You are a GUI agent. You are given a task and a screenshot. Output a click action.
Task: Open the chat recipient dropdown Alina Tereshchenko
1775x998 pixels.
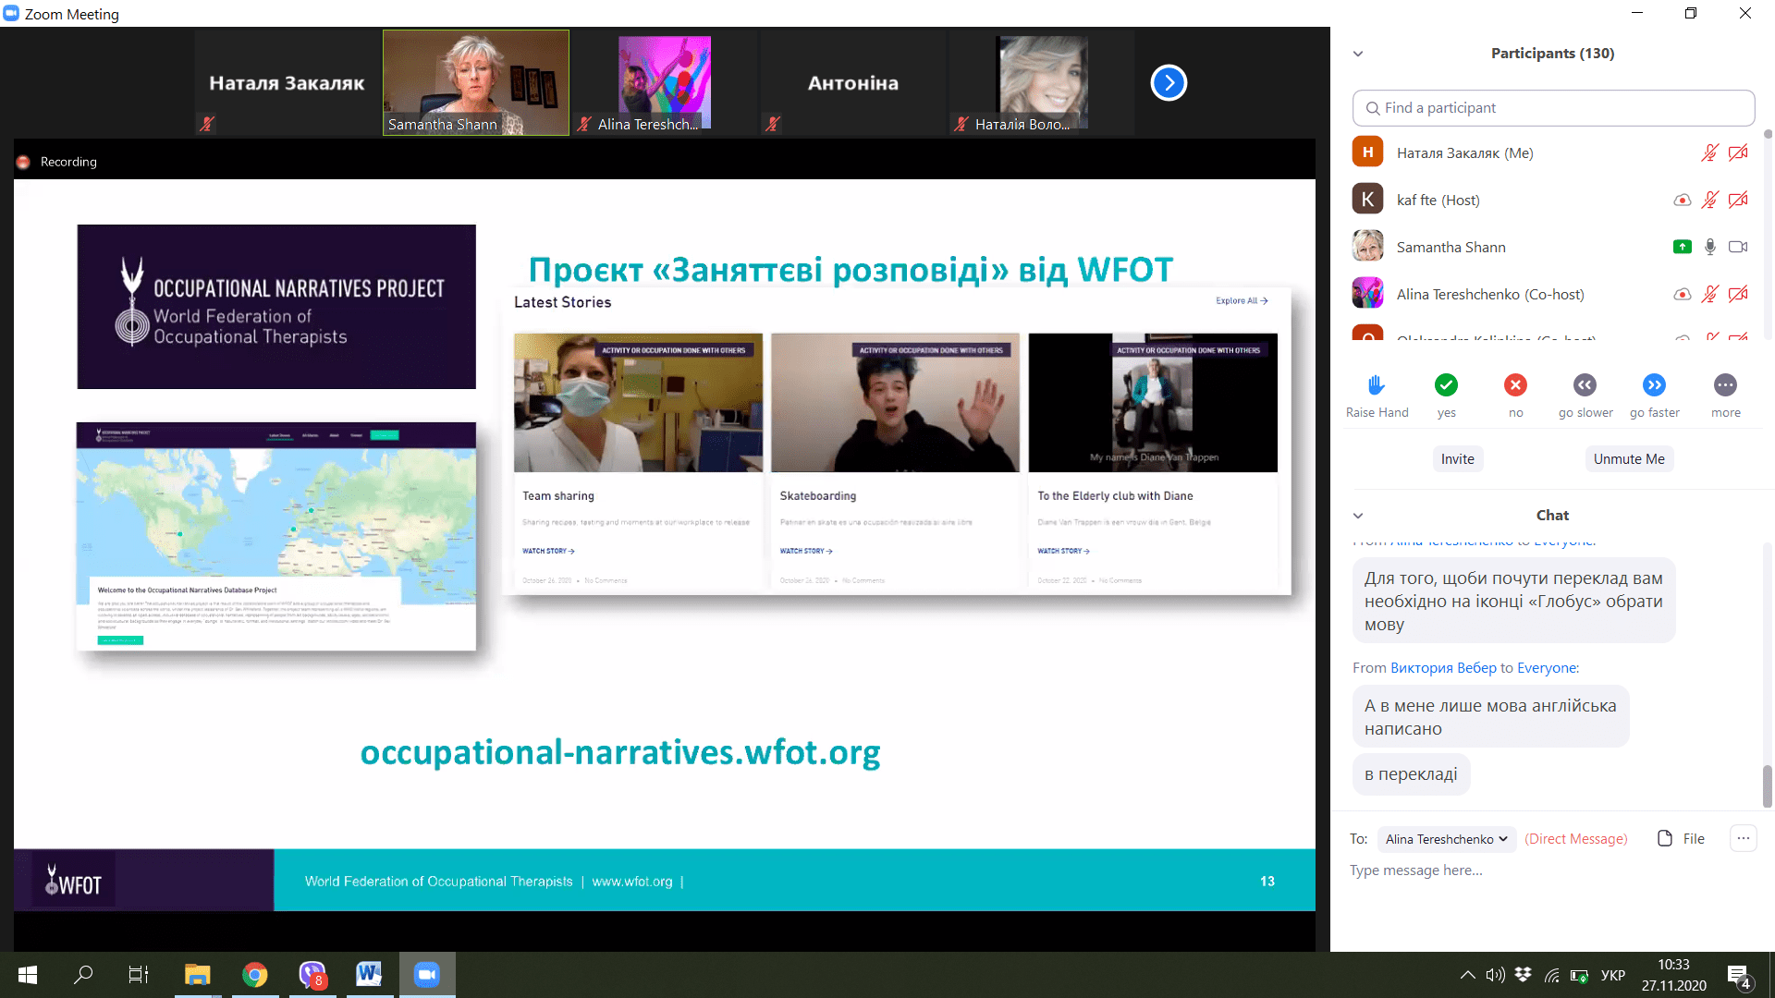point(1446,839)
